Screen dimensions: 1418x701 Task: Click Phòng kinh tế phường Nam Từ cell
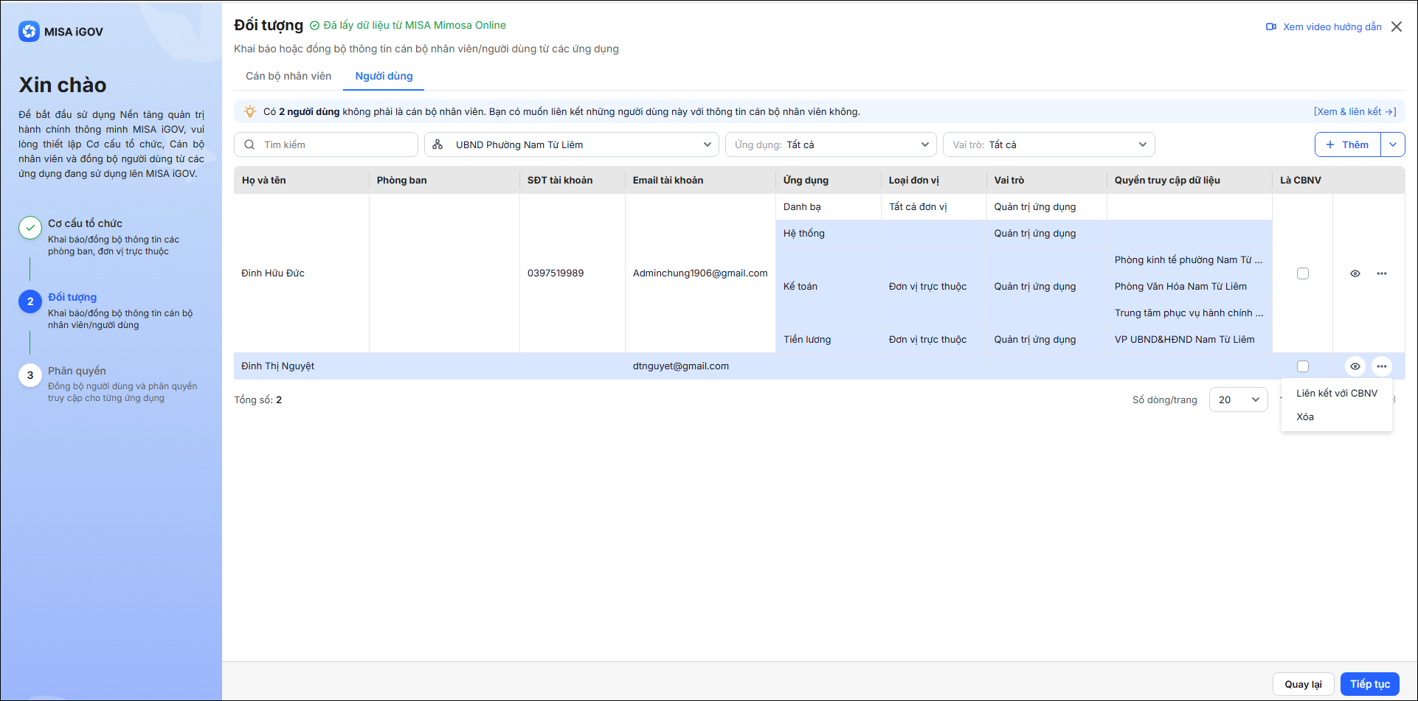tap(1189, 260)
